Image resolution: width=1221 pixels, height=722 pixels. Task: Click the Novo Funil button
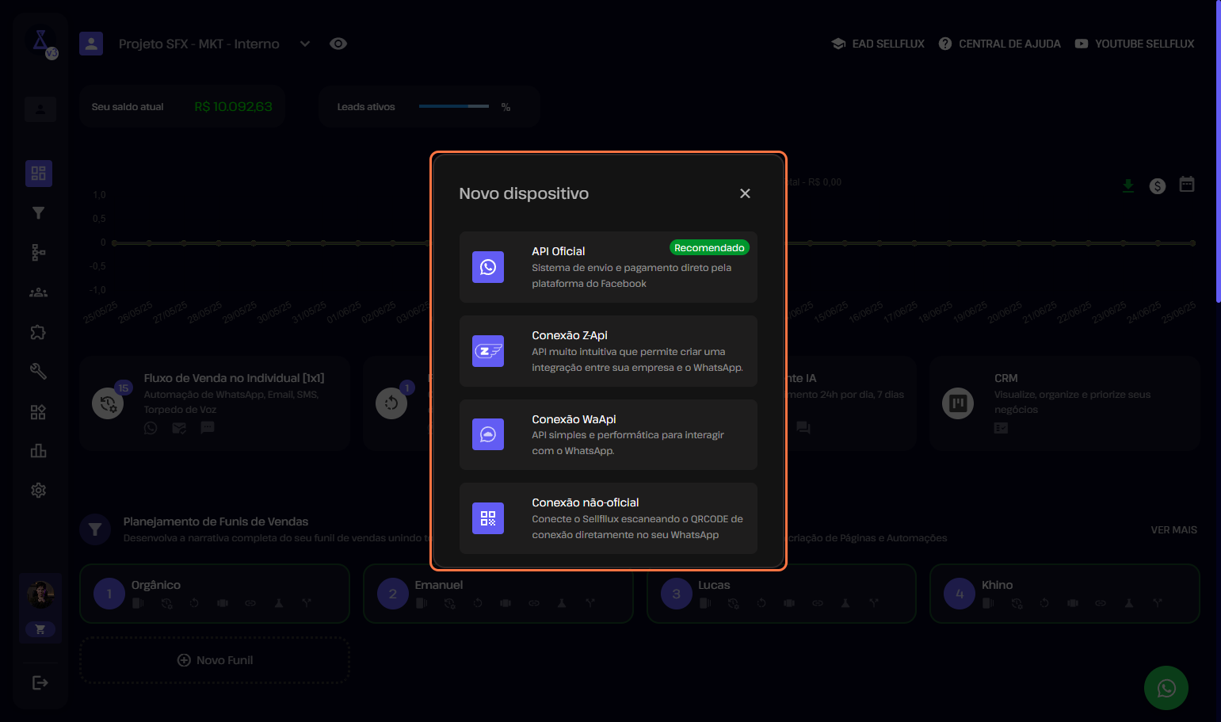point(215,660)
